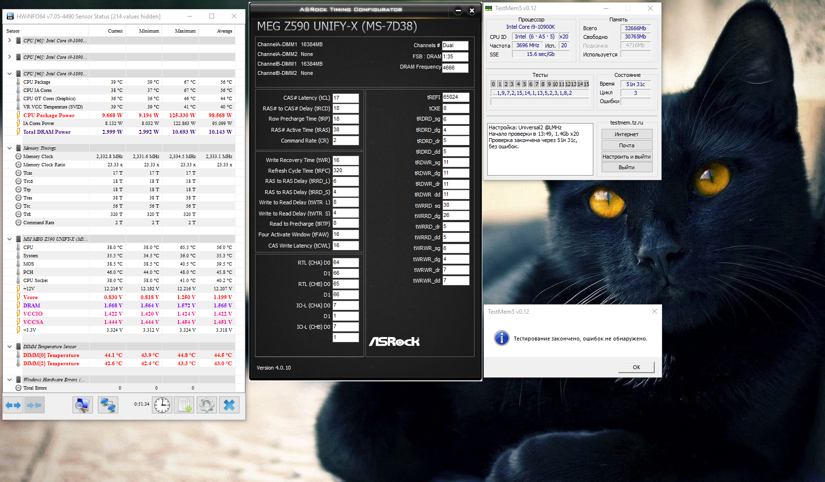Click the expand-columns outward arrows button in HWiNFO
This screenshot has width=825, height=482.
(13, 405)
